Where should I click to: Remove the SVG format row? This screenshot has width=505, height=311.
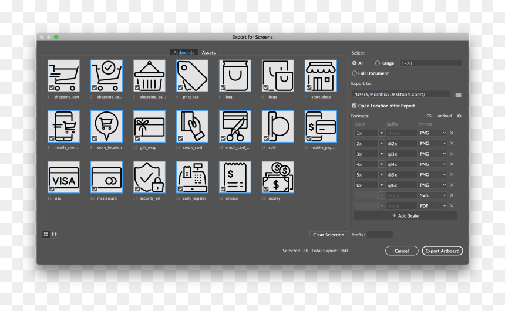coord(452,195)
